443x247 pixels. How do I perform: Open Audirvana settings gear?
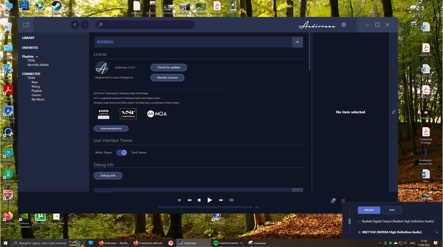pyautogui.click(x=344, y=25)
